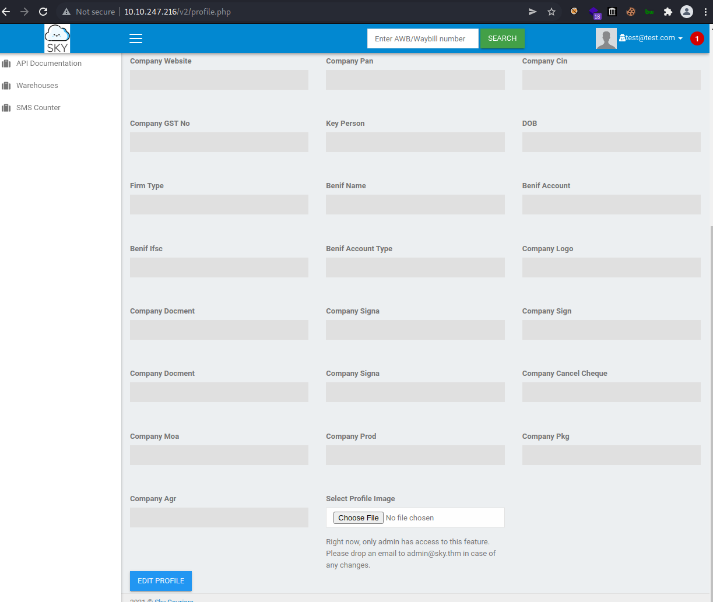Click the briefcase icon beside API Documentation
The image size is (713, 602).
point(6,64)
